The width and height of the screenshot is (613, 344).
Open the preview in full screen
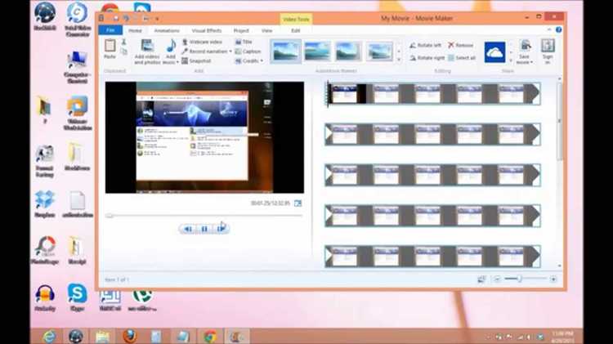pyautogui.click(x=298, y=203)
